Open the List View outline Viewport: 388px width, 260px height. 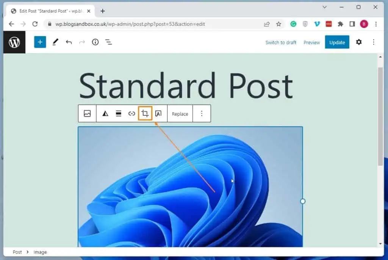[x=109, y=42]
